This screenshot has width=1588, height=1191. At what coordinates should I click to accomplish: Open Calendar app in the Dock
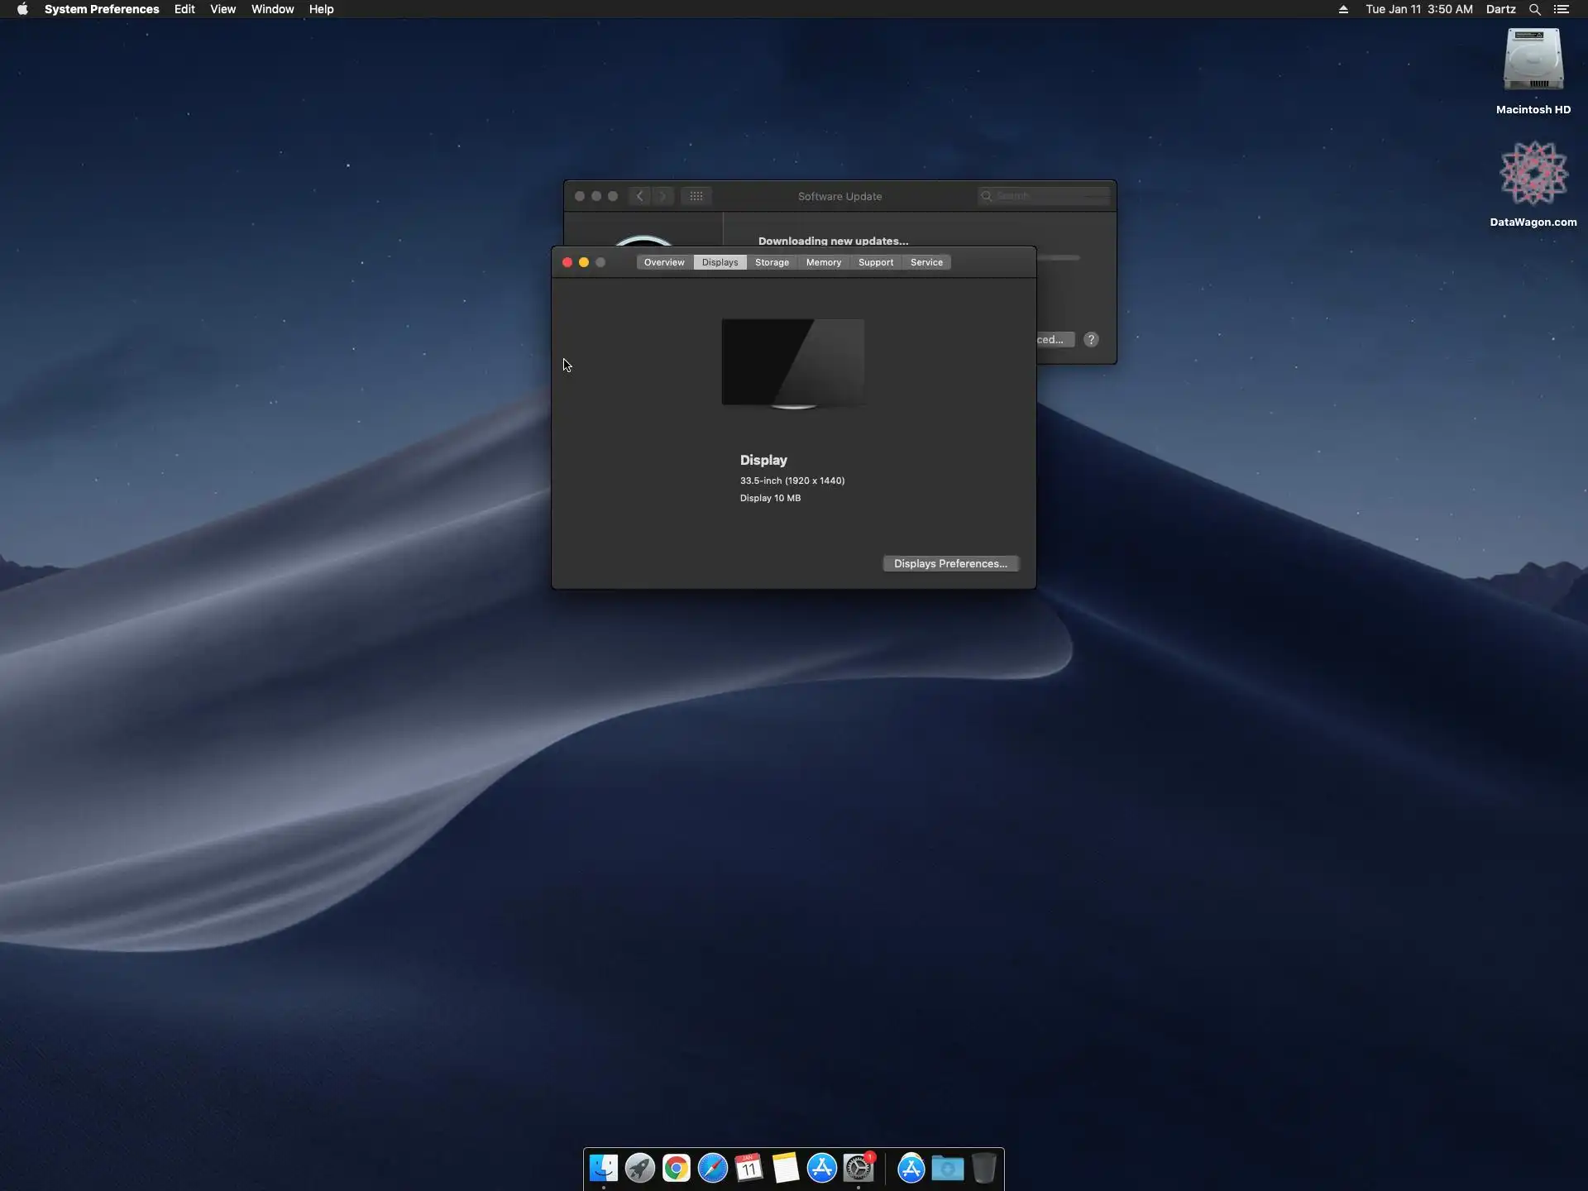click(x=749, y=1168)
